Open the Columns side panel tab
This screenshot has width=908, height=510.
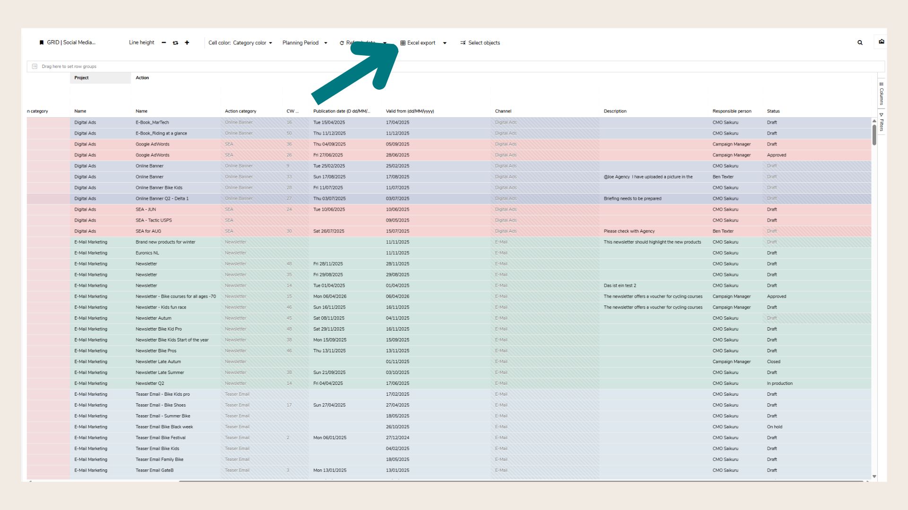click(882, 93)
